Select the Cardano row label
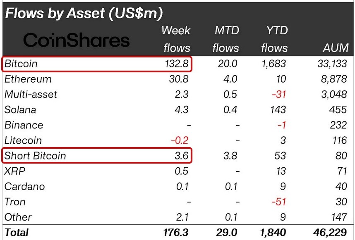Viewport: 355px width, 240px height. pos(25,186)
